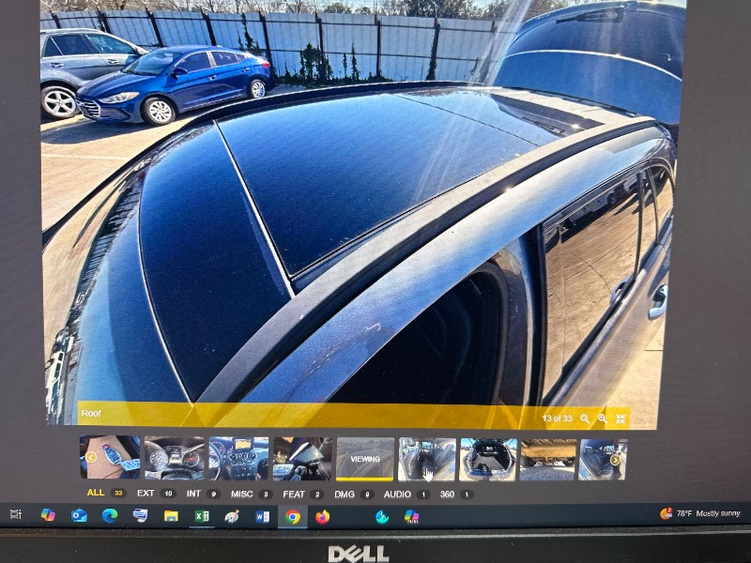Switch to the INT photos tab

[x=193, y=493]
